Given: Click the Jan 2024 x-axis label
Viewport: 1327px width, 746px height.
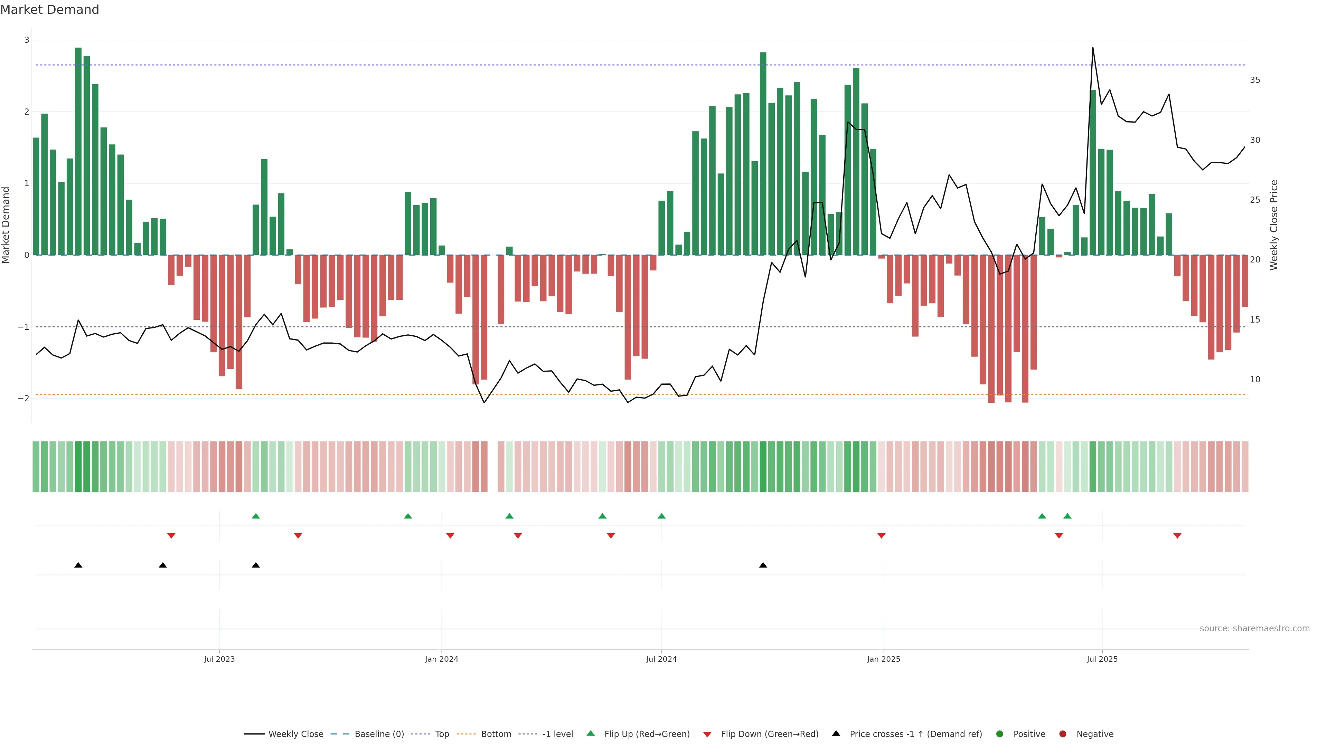Looking at the screenshot, I should click(442, 659).
